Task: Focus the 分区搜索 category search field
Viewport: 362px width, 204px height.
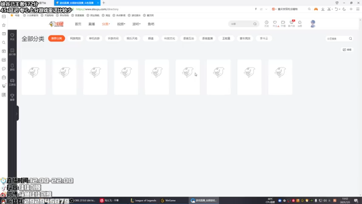Action: point(337,39)
